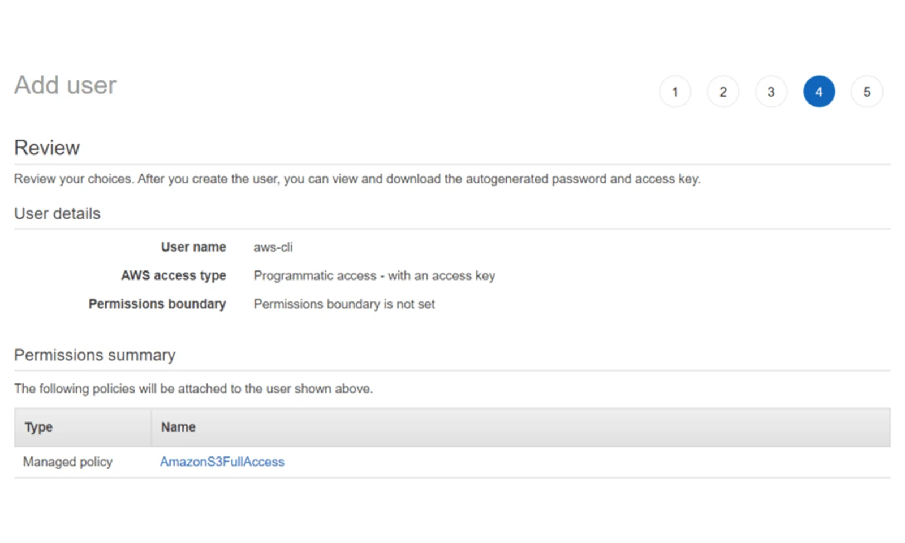Sort by the Type column header
This screenshot has width=905, height=543.
click(x=38, y=427)
